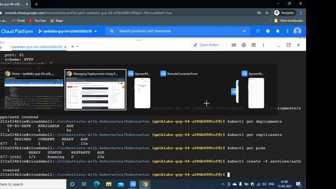336x189 pixels.
Task: Click the Cloud Shell web preview icon
Action: pos(254,45)
